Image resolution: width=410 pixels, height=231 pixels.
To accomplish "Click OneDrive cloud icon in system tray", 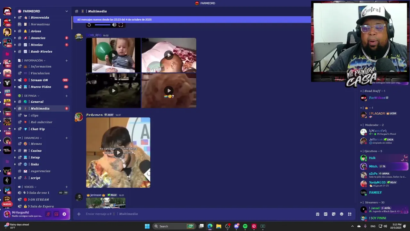I will tap(359, 226).
